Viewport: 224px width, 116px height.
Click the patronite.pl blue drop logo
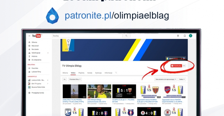(x=52, y=15)
